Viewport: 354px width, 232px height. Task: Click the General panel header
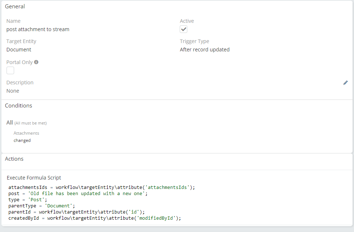(15, 7)
